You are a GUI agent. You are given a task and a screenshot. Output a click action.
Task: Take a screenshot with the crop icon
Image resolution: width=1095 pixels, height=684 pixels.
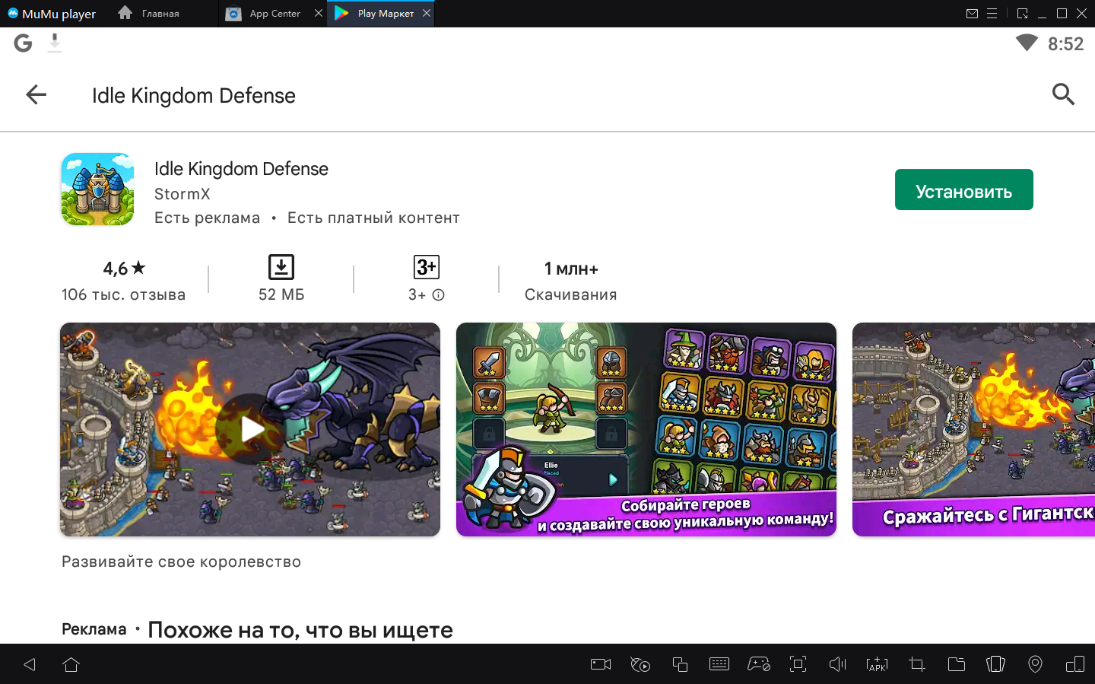point(917,664)
